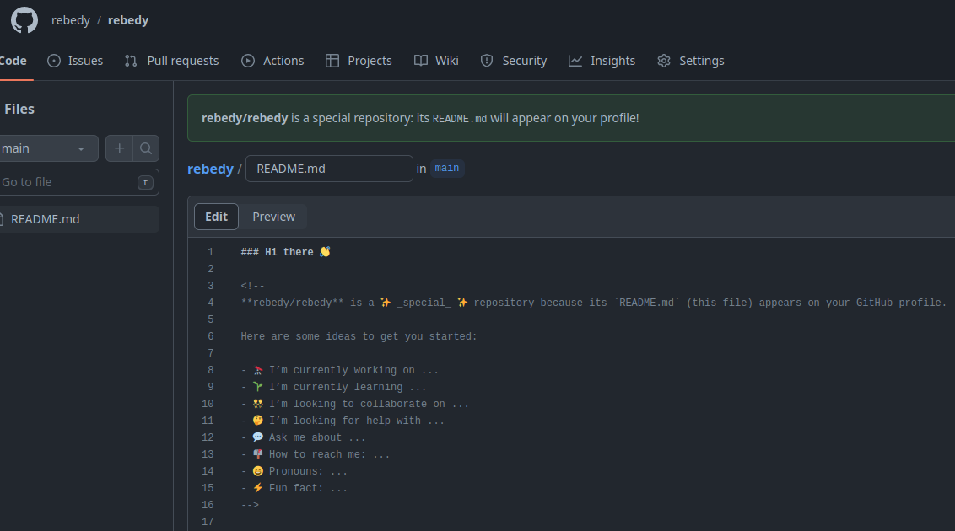Image resolution: width=955 pixels, height=531 pixels.
Task: Click the 'How to reach me' line
Action: tap(315, 454)
